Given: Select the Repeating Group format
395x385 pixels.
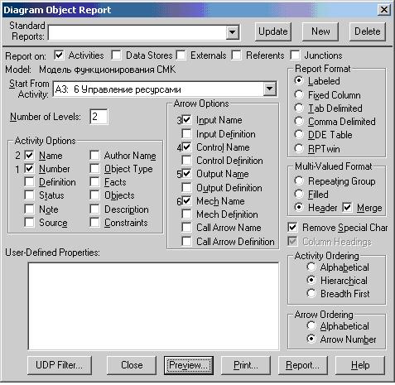Looking at the screenshot, I should (299, 180).
